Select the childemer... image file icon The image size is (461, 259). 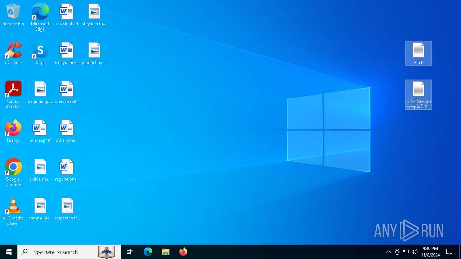40,171
